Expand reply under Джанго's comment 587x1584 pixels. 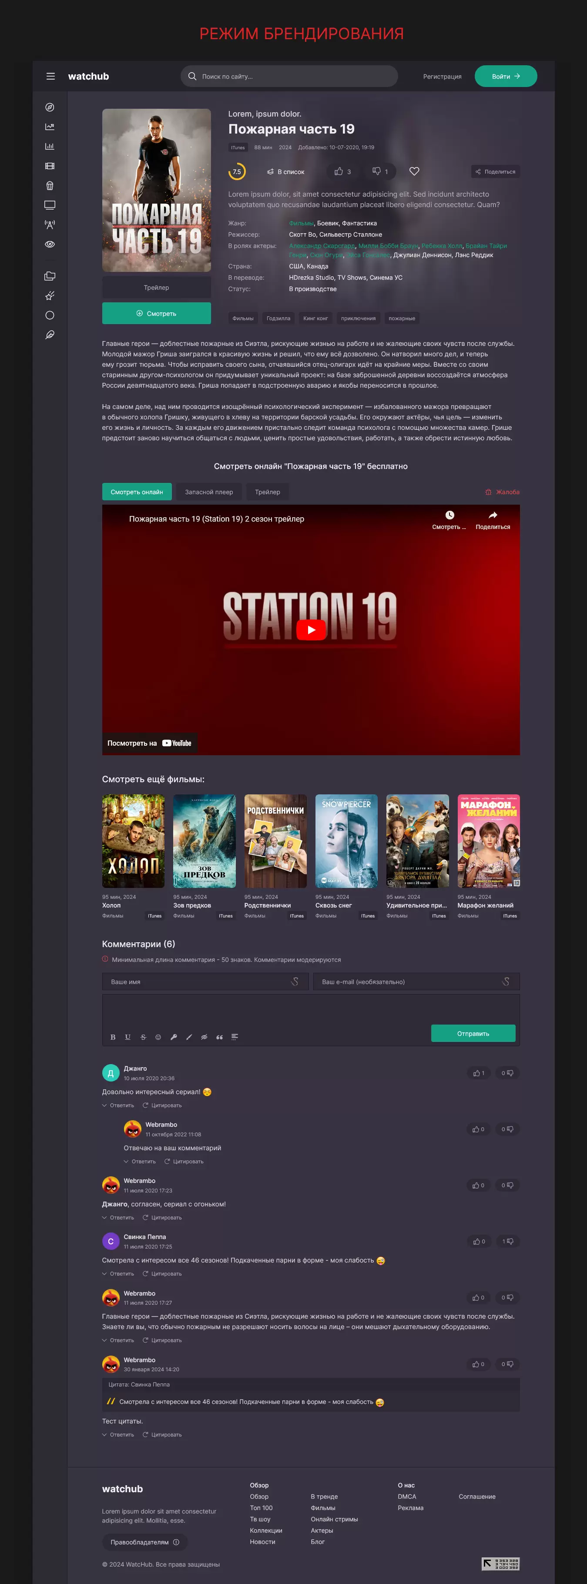click(x=118, y=1105)
